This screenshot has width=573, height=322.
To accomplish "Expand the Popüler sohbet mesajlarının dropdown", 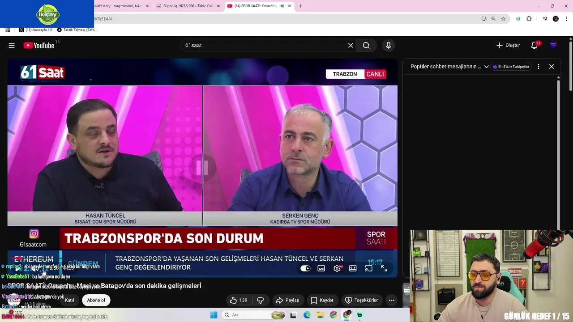I will 486,67.
